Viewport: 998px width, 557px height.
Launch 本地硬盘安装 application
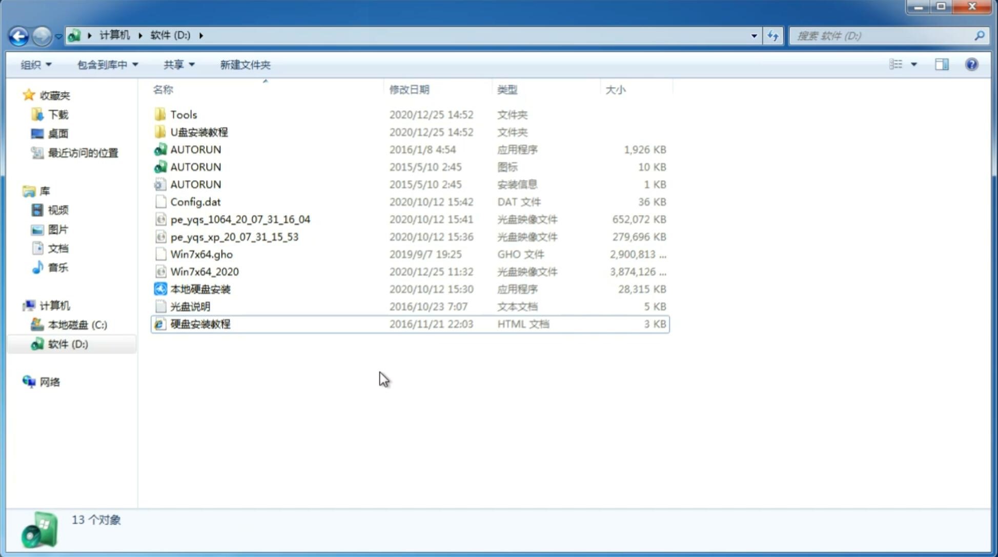(200, 289)
